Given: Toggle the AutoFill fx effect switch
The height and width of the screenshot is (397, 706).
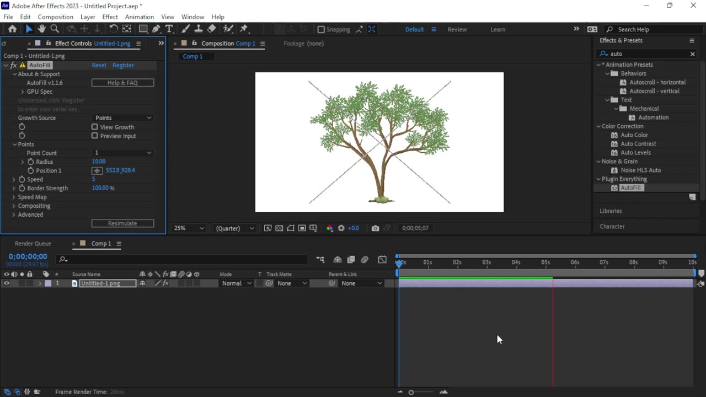Looking at the screenshot, I should (x=14, y=65).
